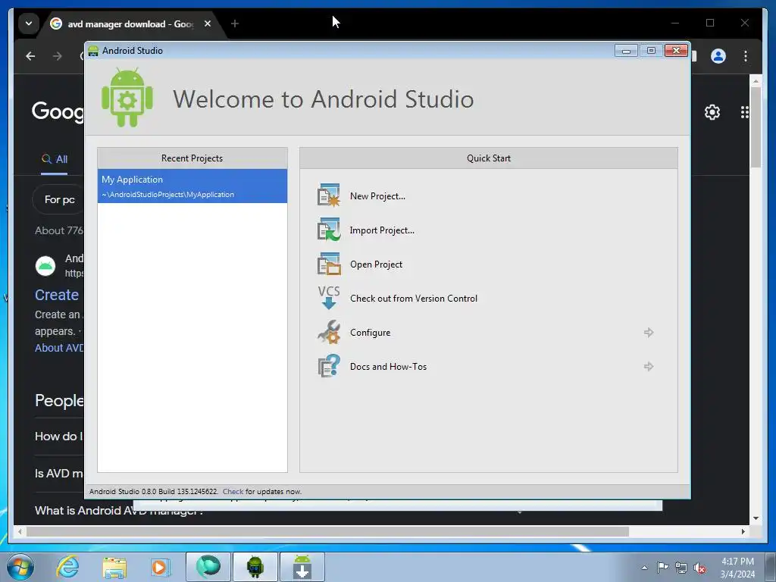This screenshot has height=582, width=776.
Task: Click the Docs and How-Tos question icon
Action: click(x=329, y=366)
